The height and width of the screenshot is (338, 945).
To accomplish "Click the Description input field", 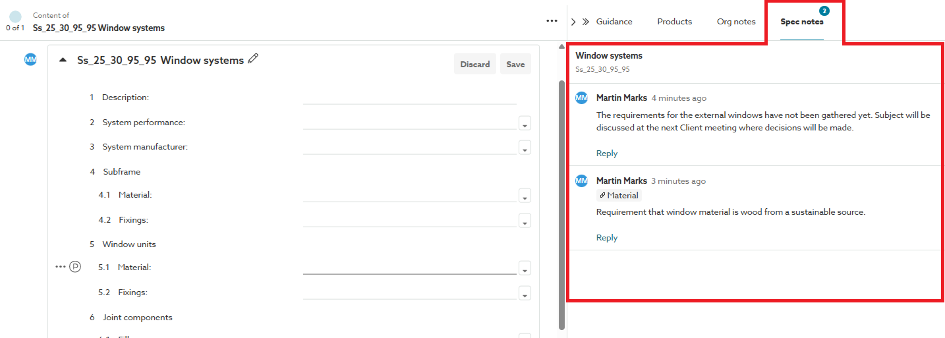I will click(409, 98).
